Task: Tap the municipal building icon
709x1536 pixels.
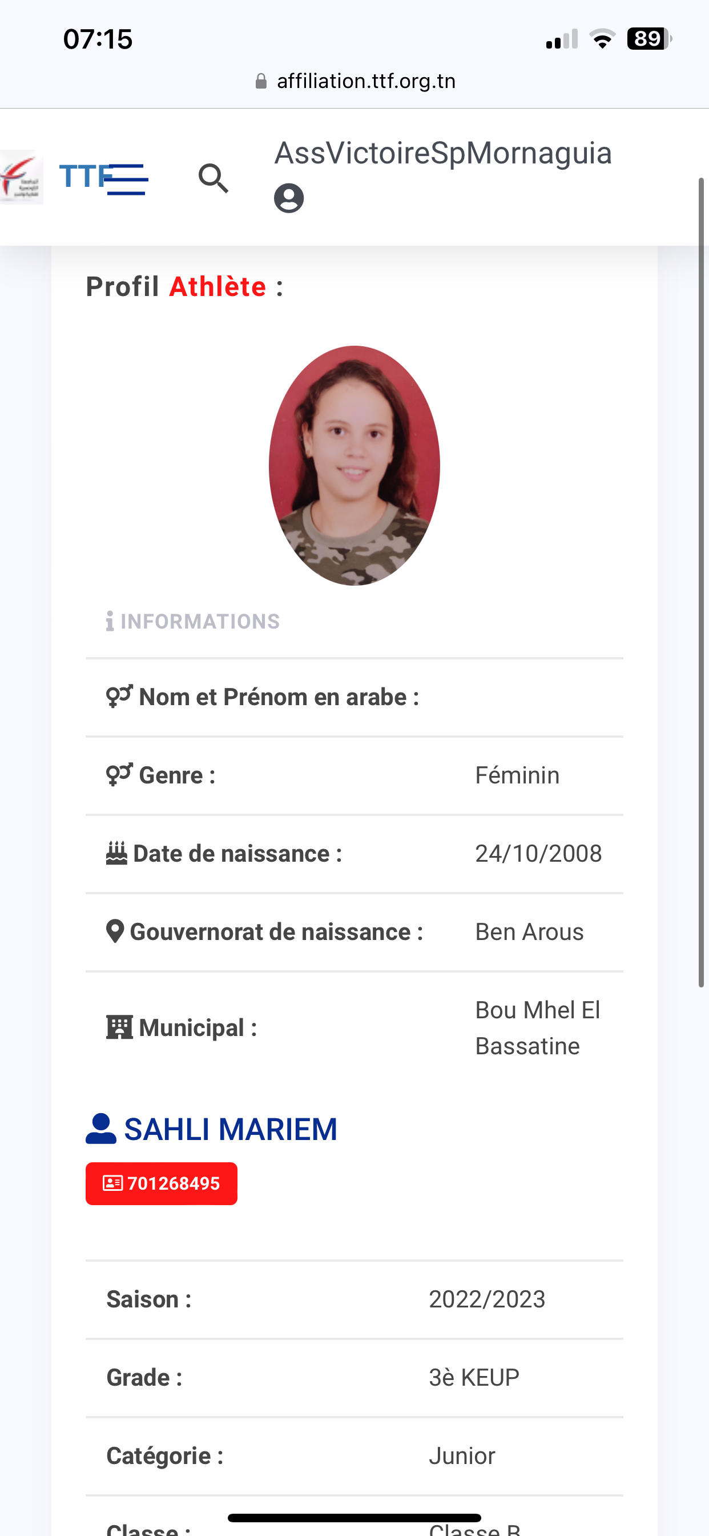Action: pos(119,1027)
